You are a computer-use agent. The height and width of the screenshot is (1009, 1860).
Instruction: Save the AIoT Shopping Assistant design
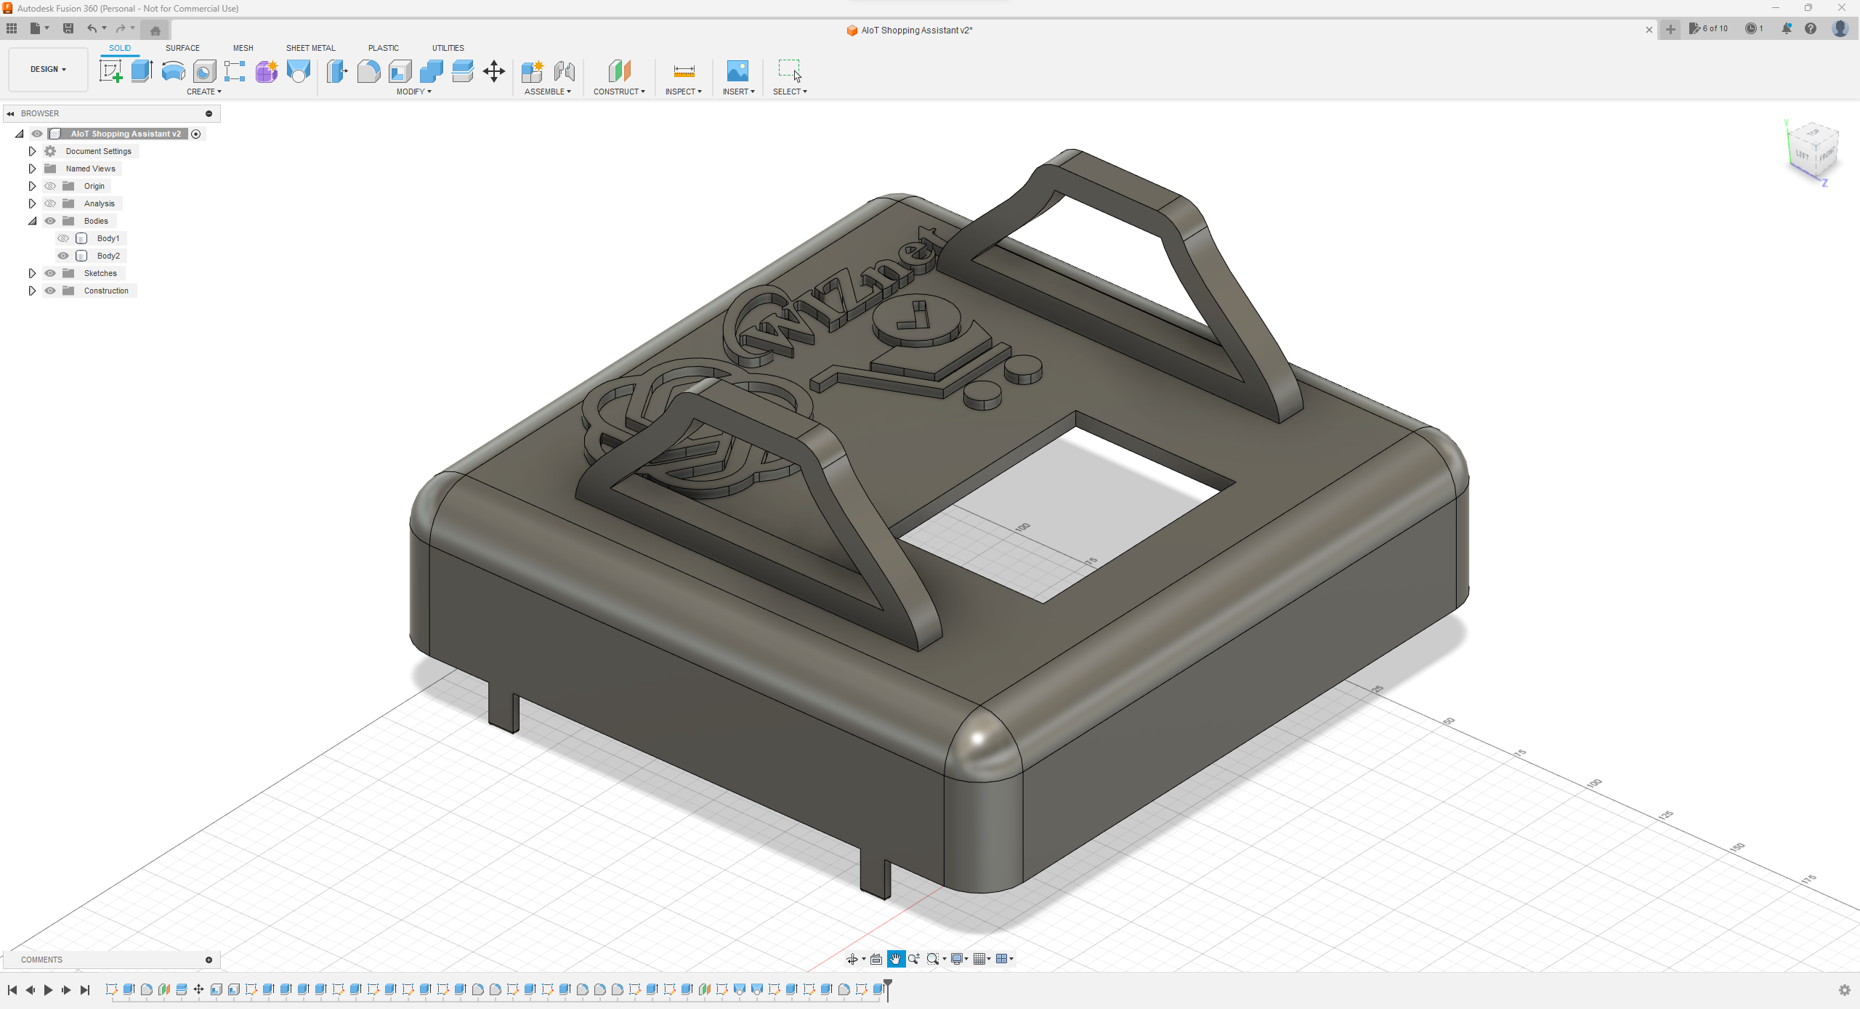click(68, 28)
